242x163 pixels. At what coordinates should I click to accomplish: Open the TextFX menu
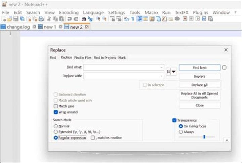click(182, 12)
